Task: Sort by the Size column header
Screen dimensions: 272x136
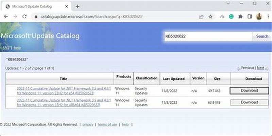Action: (x=217, y=79)
